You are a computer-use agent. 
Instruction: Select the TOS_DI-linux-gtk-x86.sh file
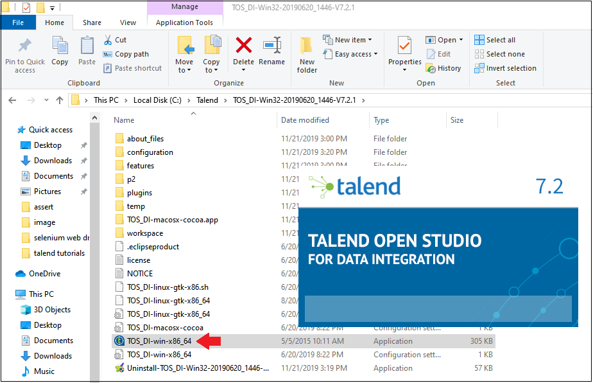tap(162, 287)
